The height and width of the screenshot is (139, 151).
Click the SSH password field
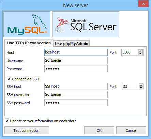coord(76,103)
